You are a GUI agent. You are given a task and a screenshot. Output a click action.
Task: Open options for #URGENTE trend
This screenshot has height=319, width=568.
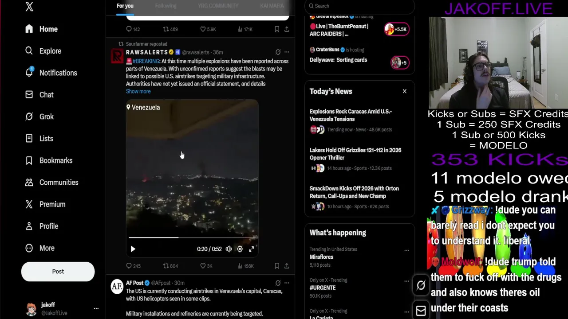tap(406, 281)
